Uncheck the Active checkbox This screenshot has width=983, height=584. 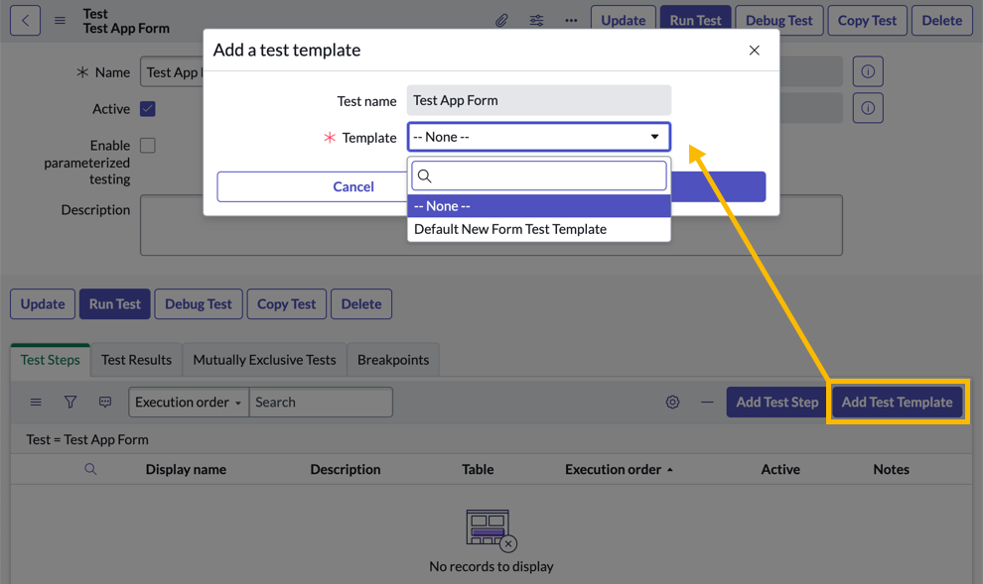[x=148, y=108]
